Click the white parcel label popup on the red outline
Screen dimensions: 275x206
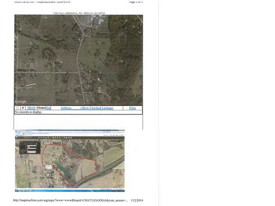(49, 167)
